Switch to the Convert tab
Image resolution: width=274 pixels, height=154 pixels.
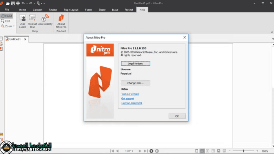(x=38, y=10)
